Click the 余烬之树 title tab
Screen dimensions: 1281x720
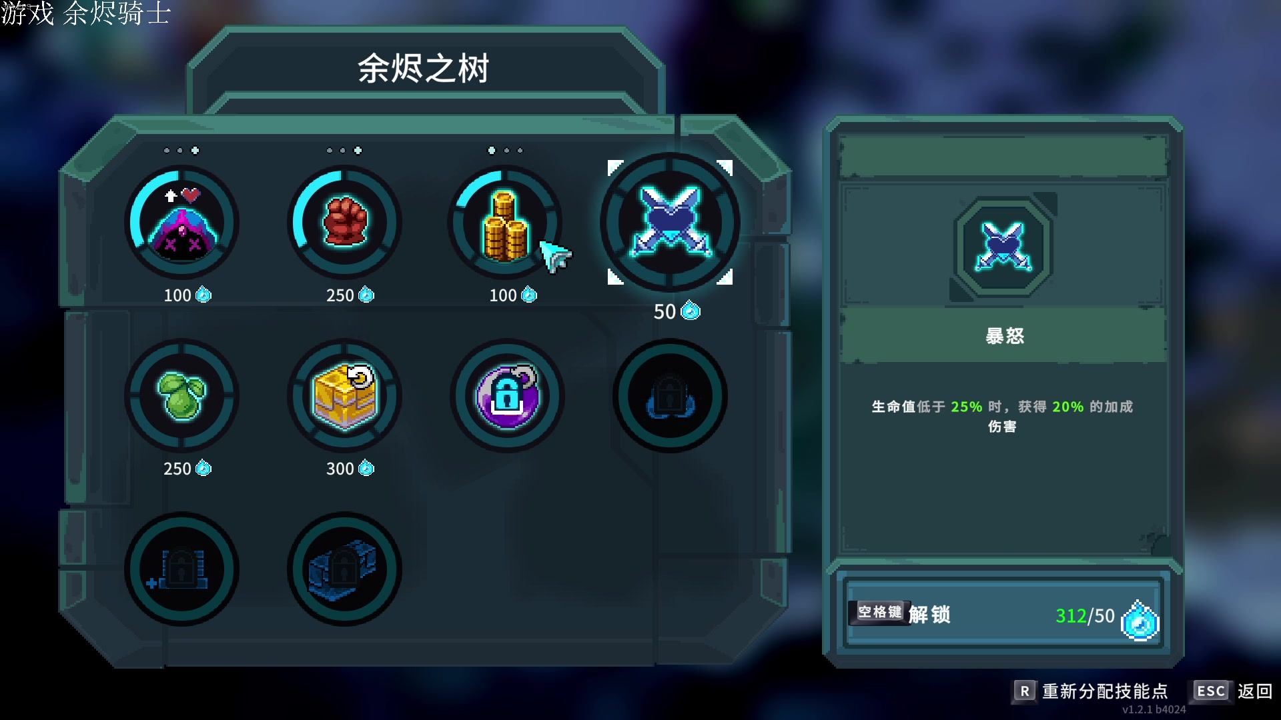coord(424,68)
